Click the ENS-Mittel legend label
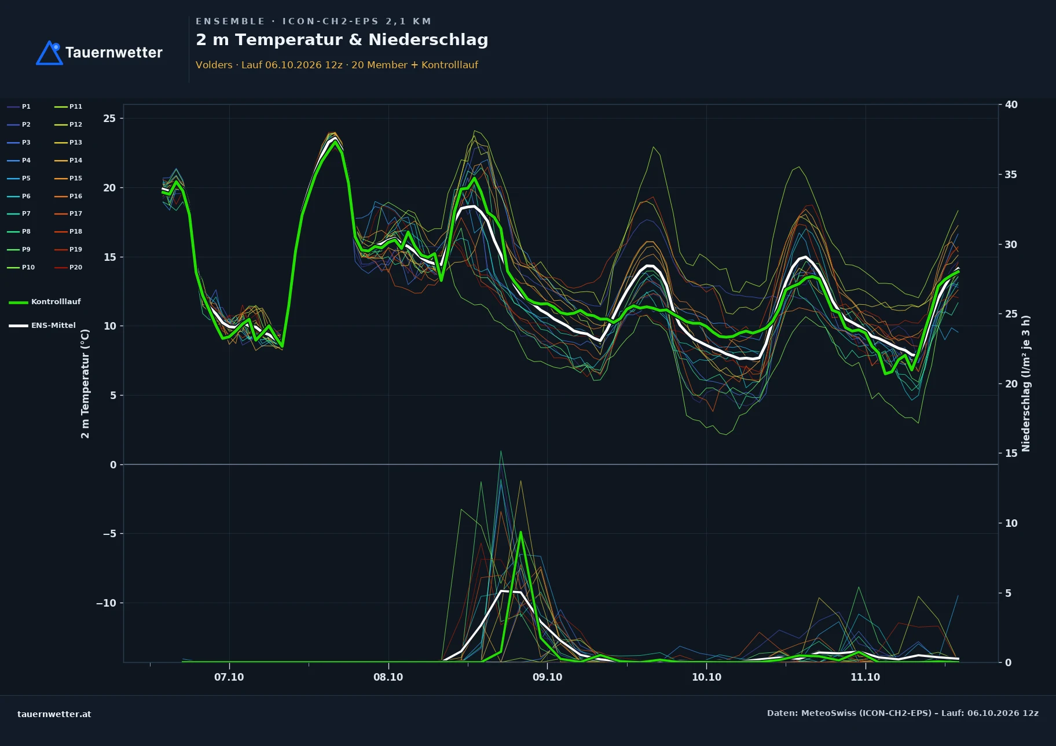 point(53,326)
